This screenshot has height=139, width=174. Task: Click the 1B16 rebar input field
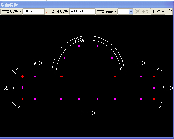[33, 12]
